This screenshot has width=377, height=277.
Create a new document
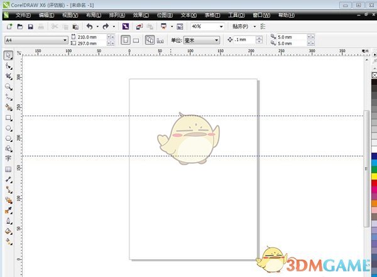(x=9, y=26)
